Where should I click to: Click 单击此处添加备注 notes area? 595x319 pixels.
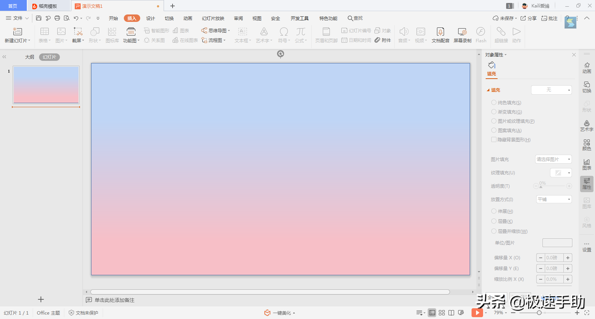(114, 300)
